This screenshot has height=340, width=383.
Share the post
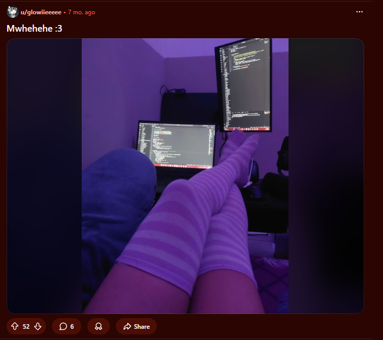coord(136,326)
